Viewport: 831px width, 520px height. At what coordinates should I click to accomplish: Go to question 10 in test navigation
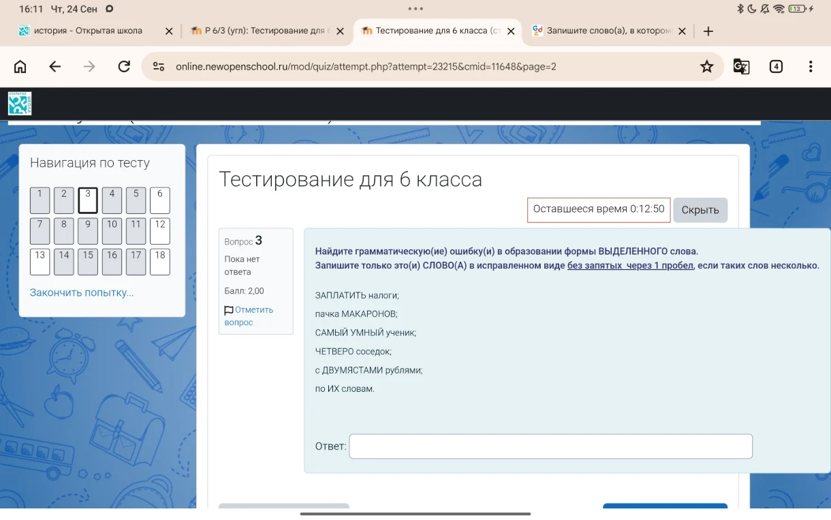[x=112, y=231]
